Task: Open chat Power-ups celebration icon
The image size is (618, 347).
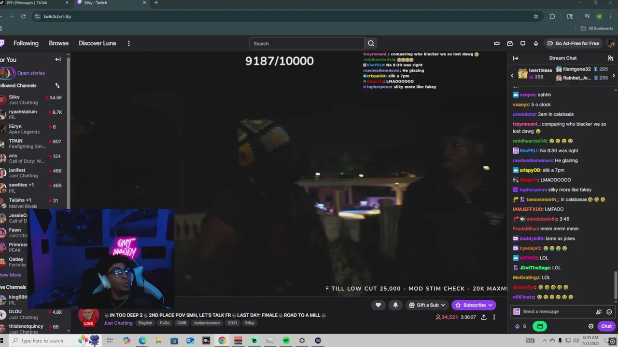Action: tap(599, 312)
